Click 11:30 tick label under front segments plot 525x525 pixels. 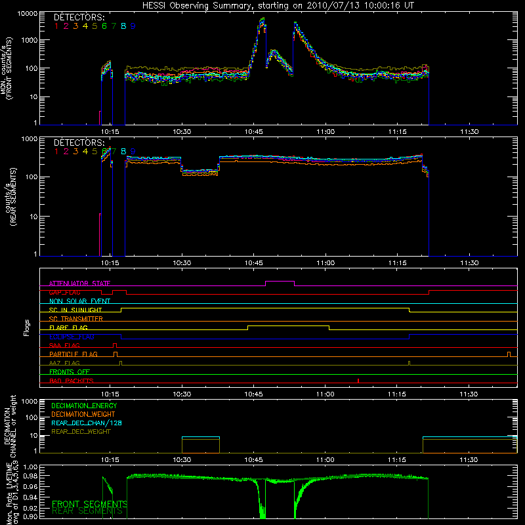tap(469, 132)
